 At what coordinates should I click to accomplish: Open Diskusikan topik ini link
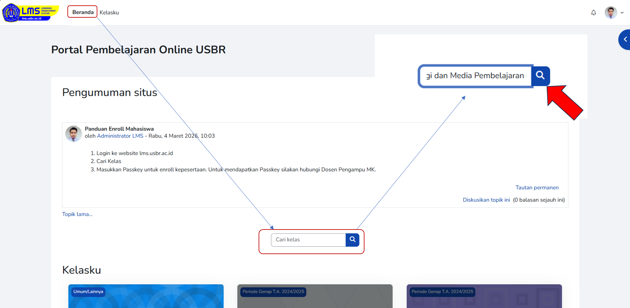tap(486, 200)
